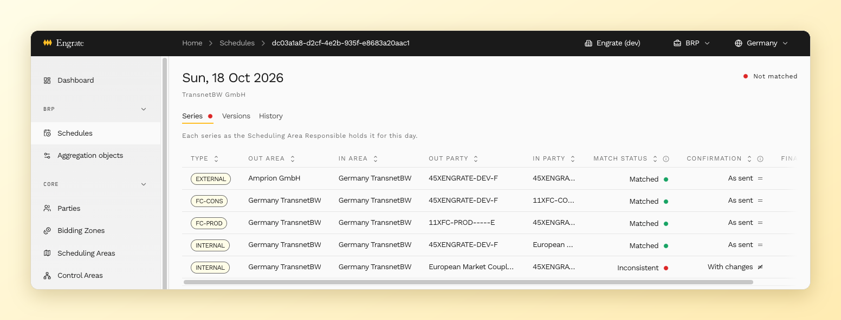This screenshot has height=320, width=841.
Task: Click the building icon beside Engrate (dev)
Action: click(588, 43)
